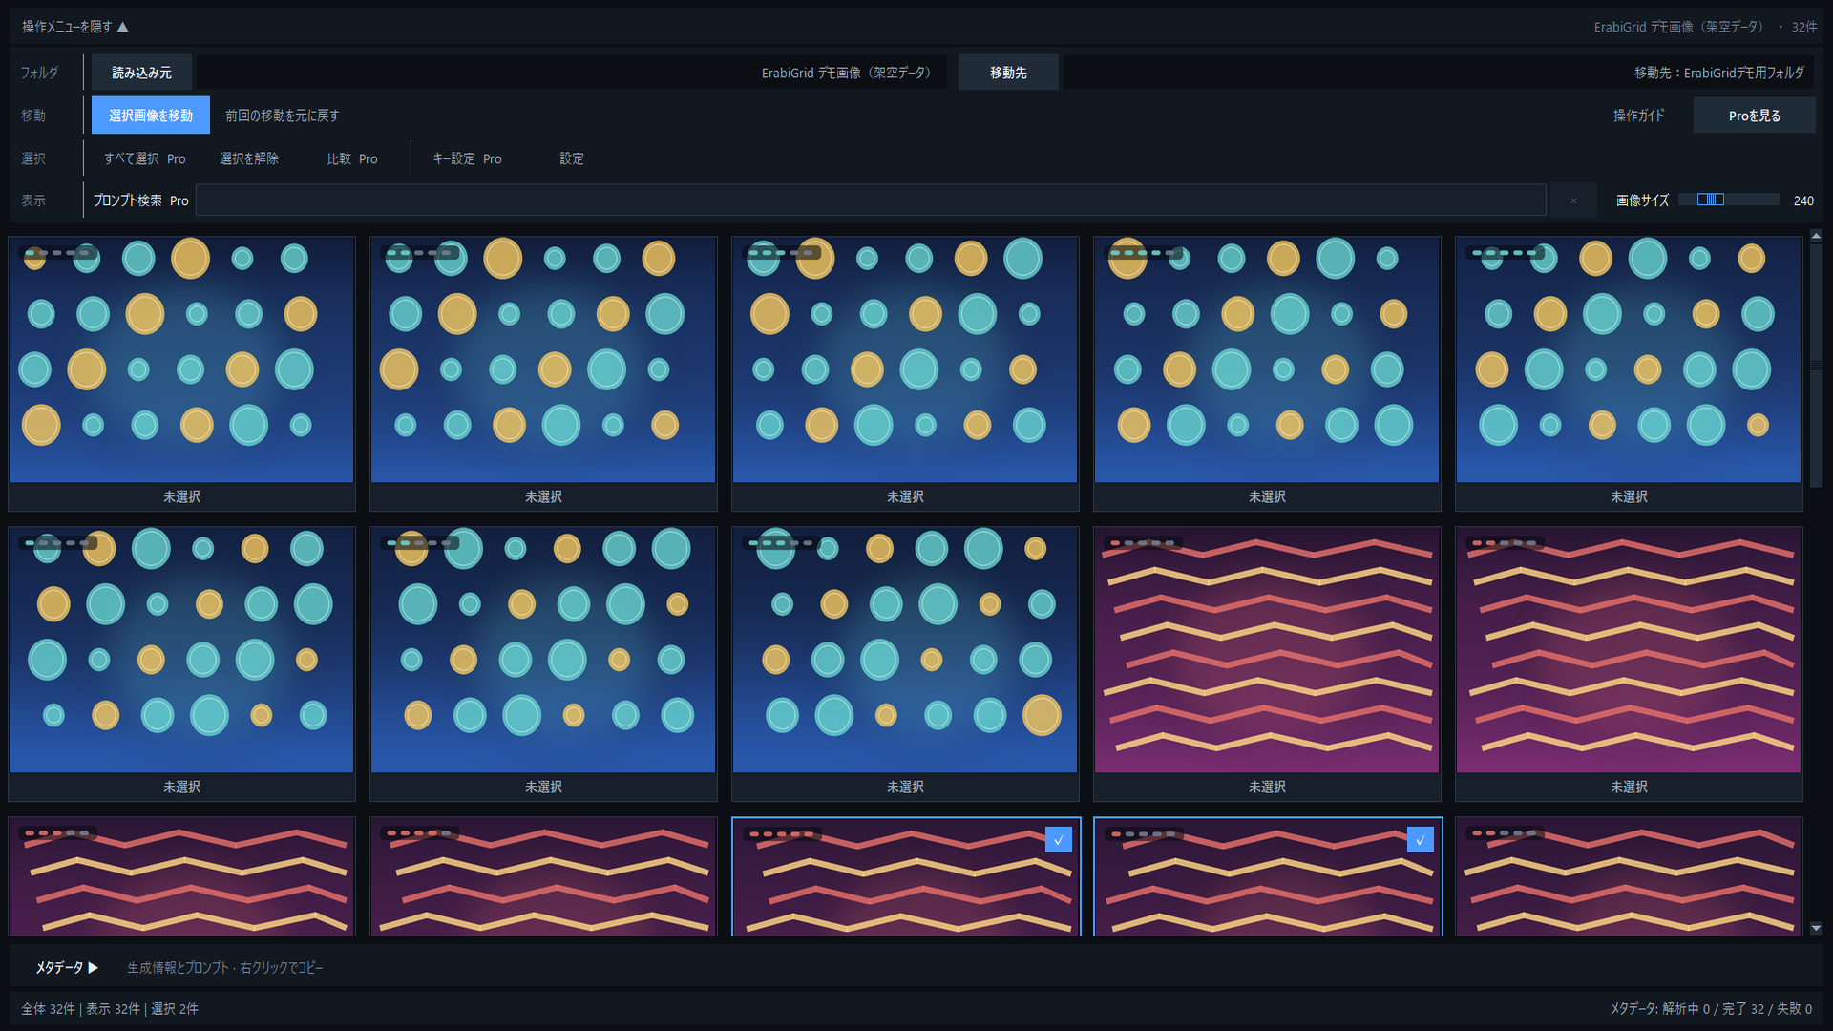1833x1031 pixels.
Task: Undo with 前回の移動を元に戻す
Action: tap(282, 116)
